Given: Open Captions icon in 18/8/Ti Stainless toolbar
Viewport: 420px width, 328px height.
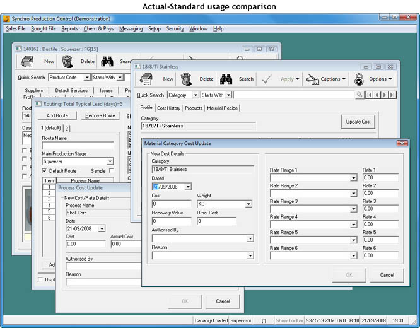Looking at the screenshot, I should tap(312, 79).
